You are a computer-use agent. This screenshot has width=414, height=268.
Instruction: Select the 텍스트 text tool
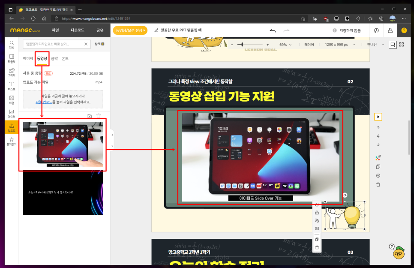click(12, 86)
